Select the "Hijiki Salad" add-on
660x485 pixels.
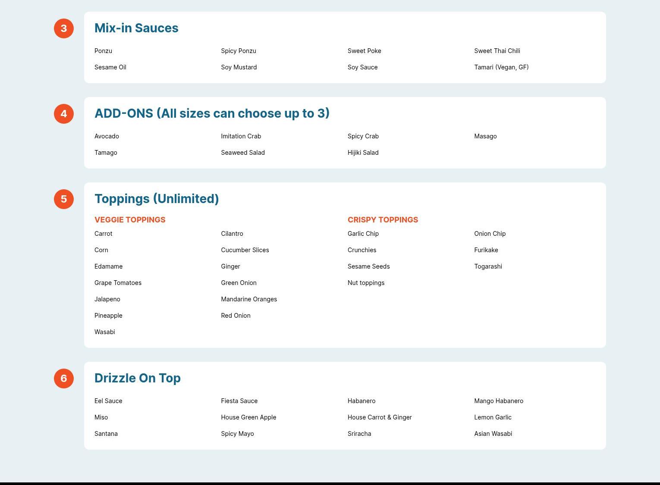[x=363, y=153]
